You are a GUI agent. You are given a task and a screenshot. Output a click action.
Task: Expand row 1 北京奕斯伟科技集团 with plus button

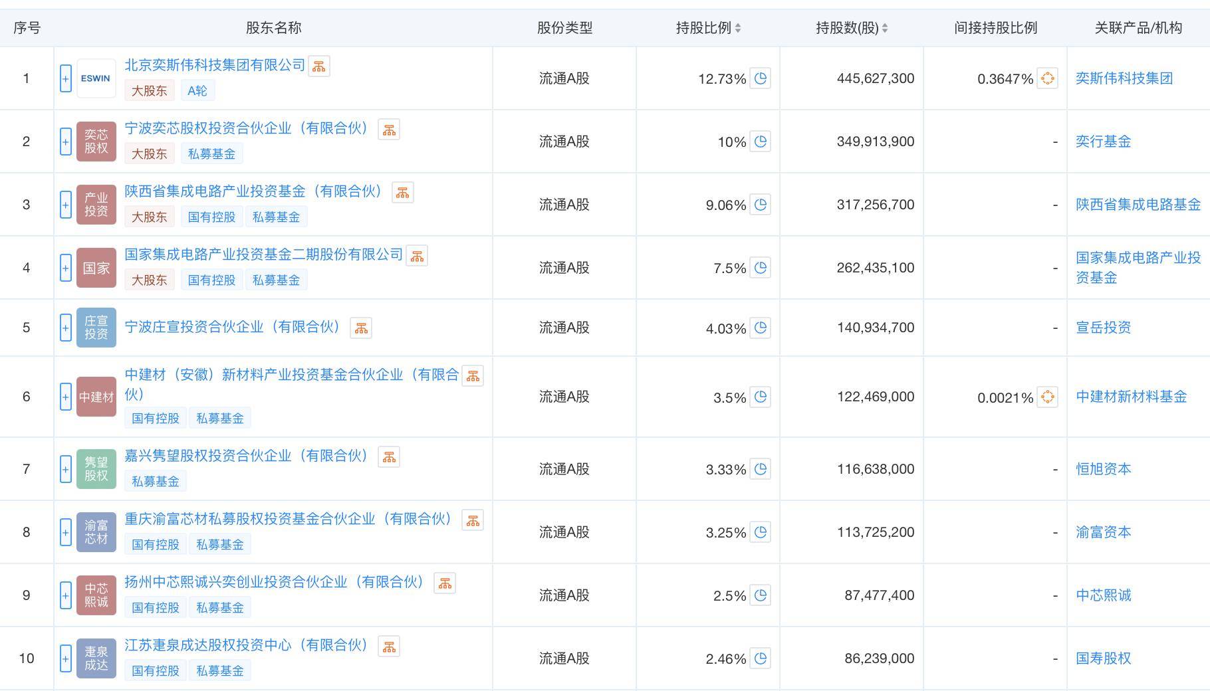65,78
